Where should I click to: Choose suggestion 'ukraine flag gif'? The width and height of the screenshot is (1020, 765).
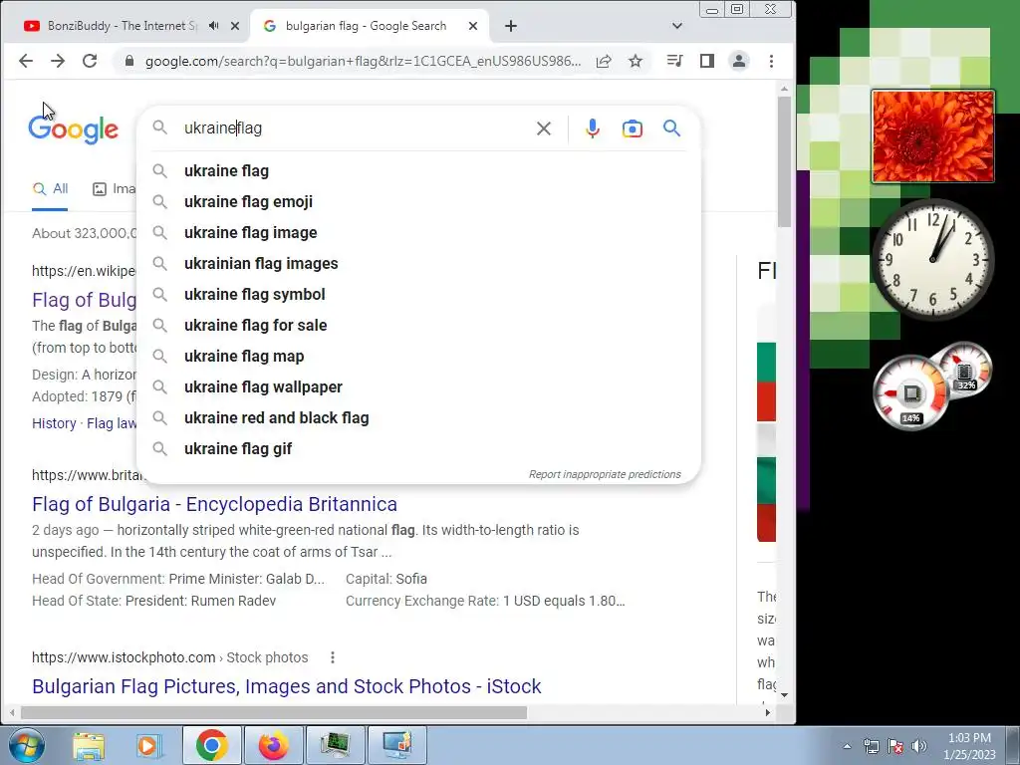click(x=419, y=449)
